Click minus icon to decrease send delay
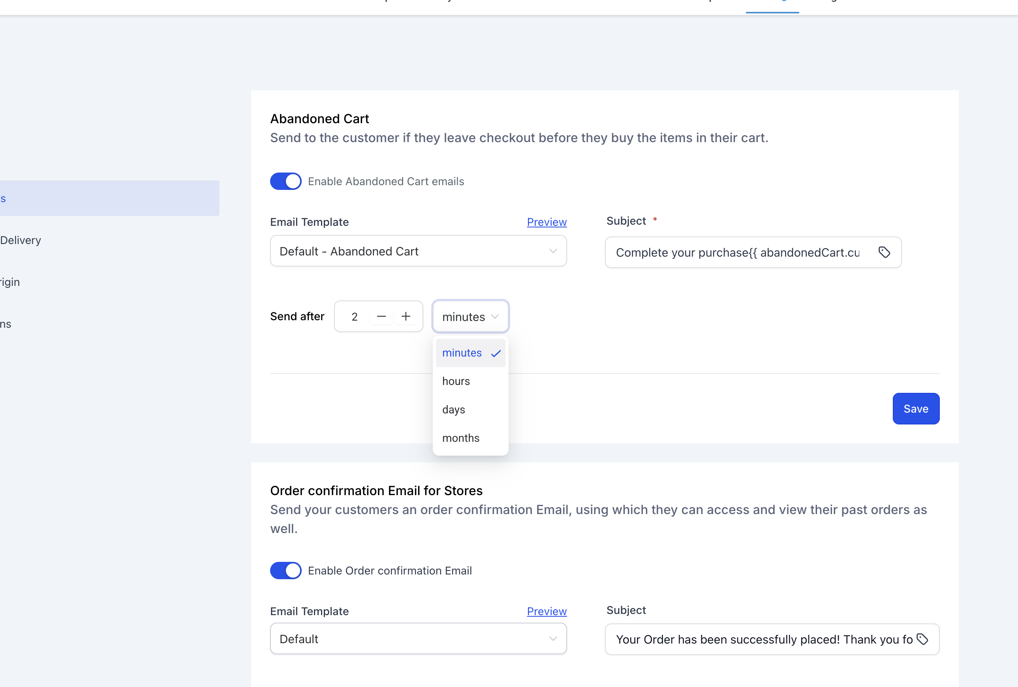 click(x=381, y=316)
